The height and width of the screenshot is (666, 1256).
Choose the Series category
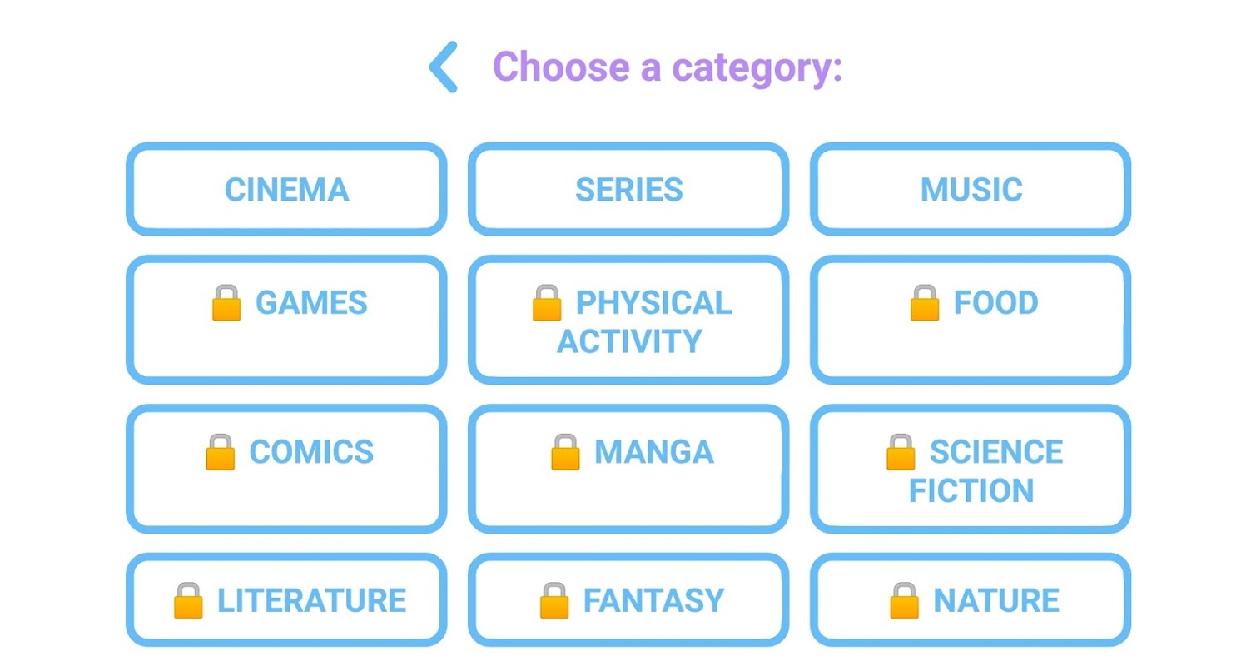click(x=628, y=189)
